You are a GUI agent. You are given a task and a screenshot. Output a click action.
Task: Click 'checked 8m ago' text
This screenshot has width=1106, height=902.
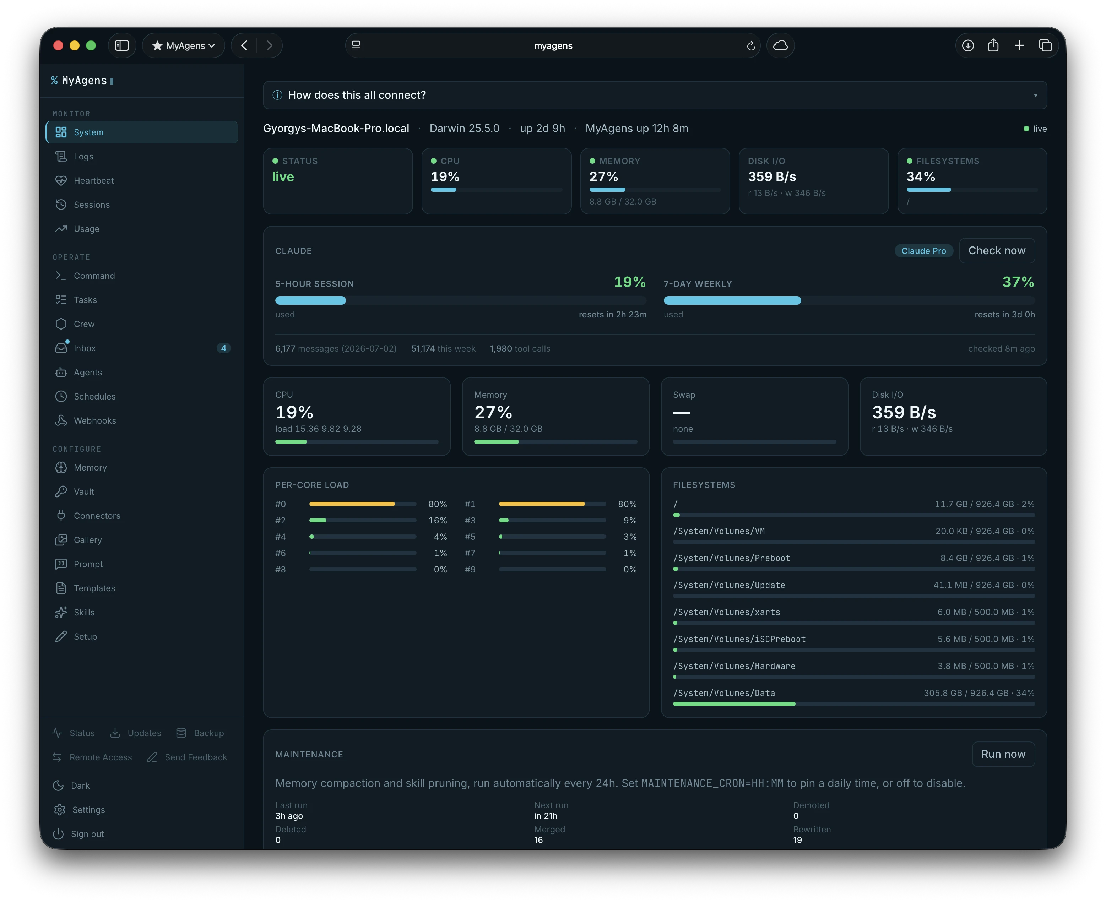(x=1001, y=348)
